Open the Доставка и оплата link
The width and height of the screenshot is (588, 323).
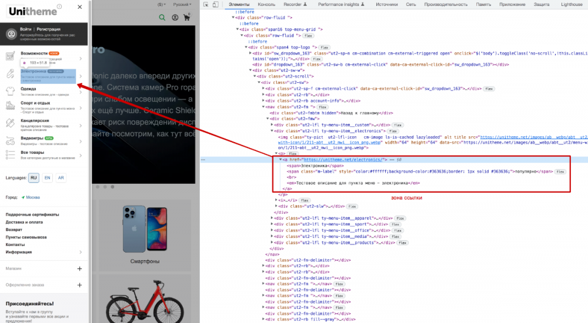click(23, 222)
